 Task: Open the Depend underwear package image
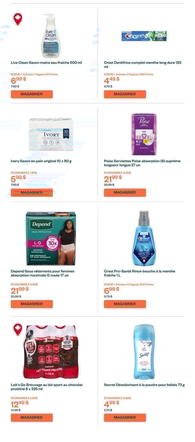pos(51,239)
